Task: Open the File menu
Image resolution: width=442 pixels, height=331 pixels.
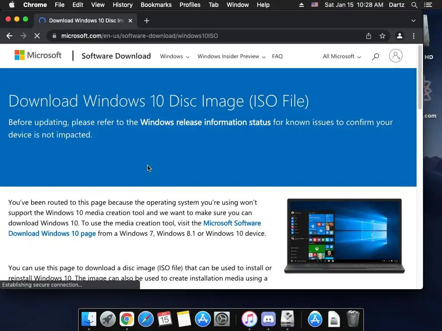Action: pyautogui.click(x=60, y=5)
